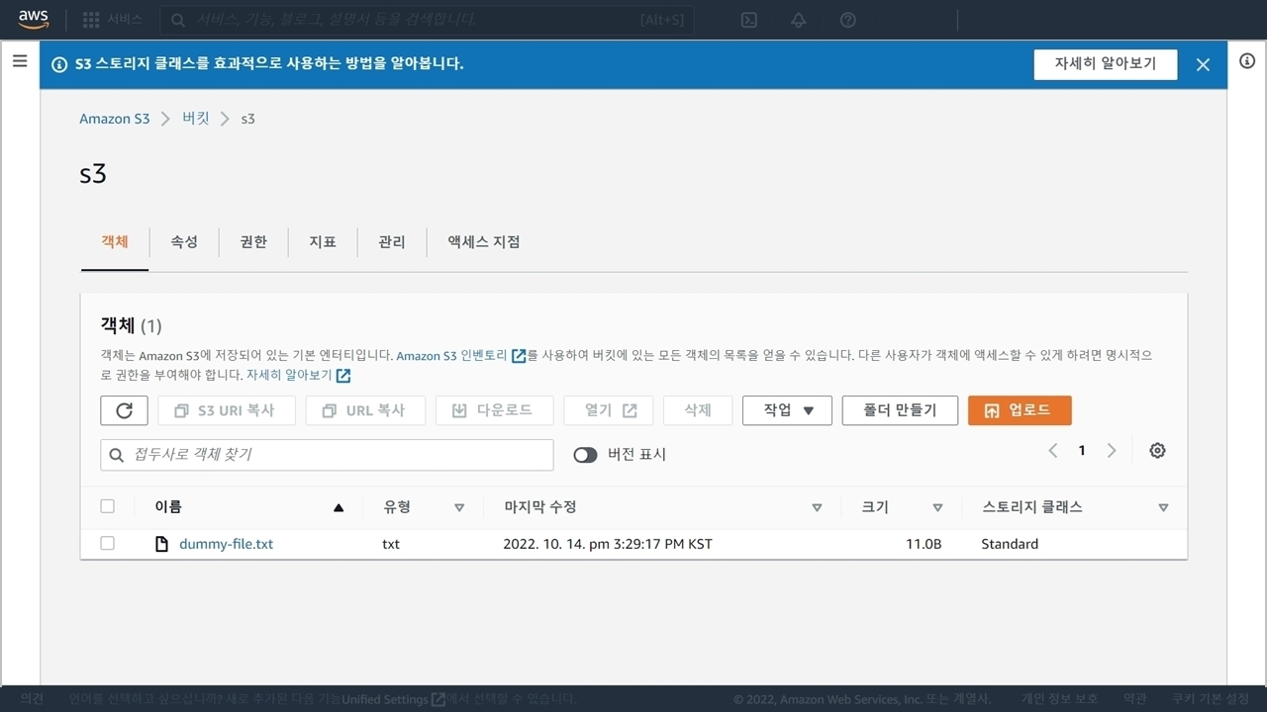
Task: Open the 작업 actions dropdown
Action: click(787, 410)
